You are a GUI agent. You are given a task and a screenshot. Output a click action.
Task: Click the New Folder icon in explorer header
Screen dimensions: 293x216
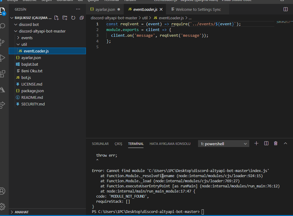click(x=65, y=18)
